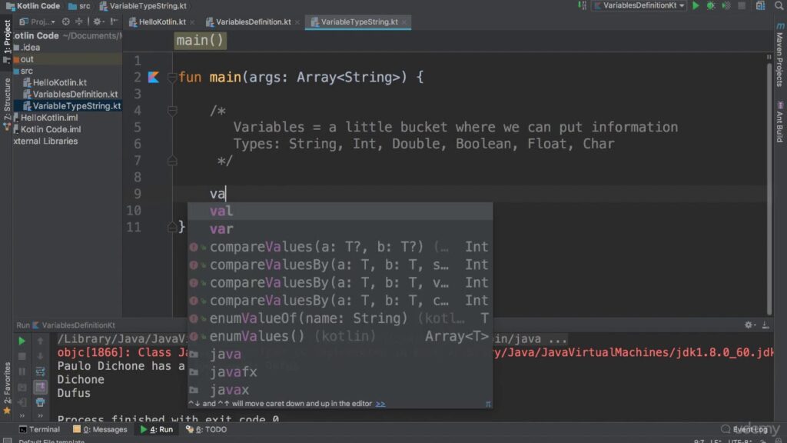Close the VariableTypeString.kt tab
787x443 pixels.
pos(404,22)
